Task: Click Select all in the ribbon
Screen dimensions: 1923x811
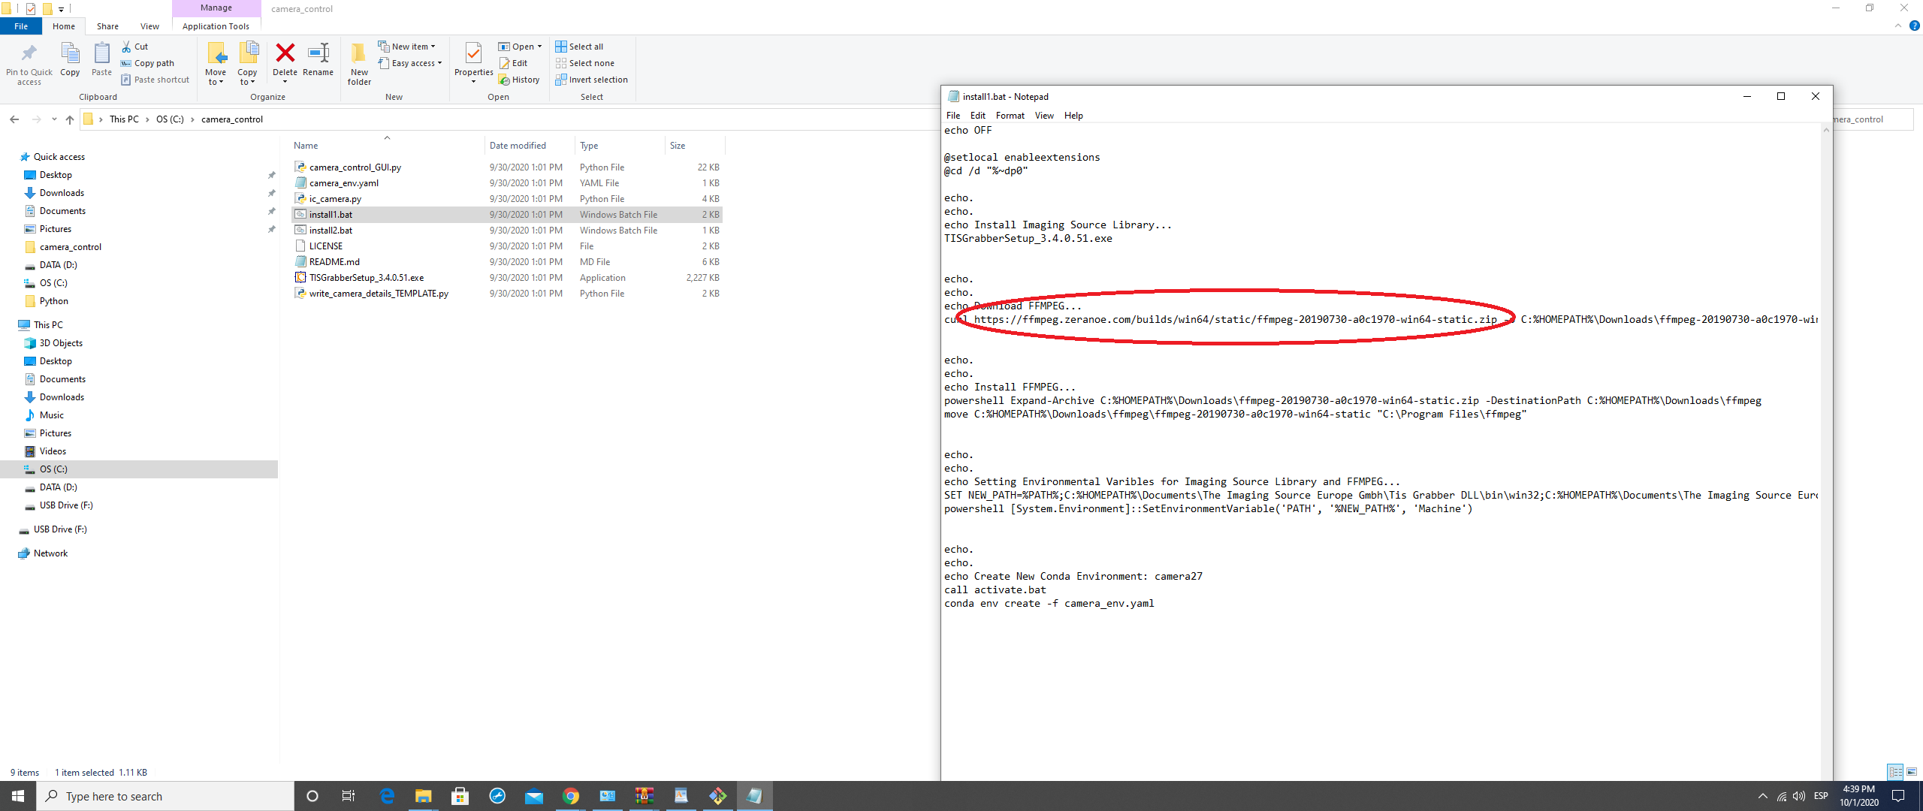Action: click(x=579, y=46)
